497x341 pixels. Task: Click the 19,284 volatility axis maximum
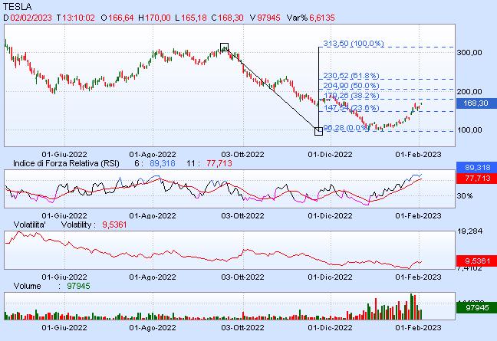coord(469,231)
